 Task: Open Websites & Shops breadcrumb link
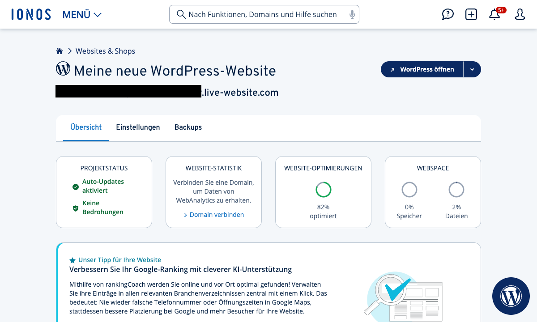105,51
